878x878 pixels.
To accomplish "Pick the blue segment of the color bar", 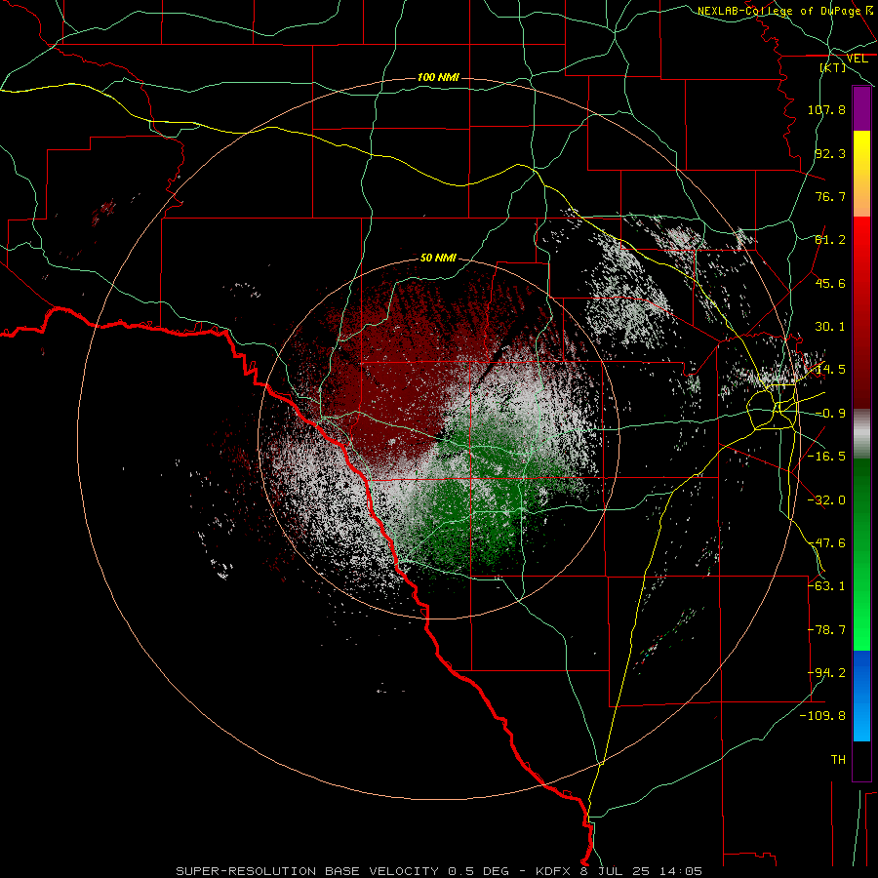I will 861,696.
